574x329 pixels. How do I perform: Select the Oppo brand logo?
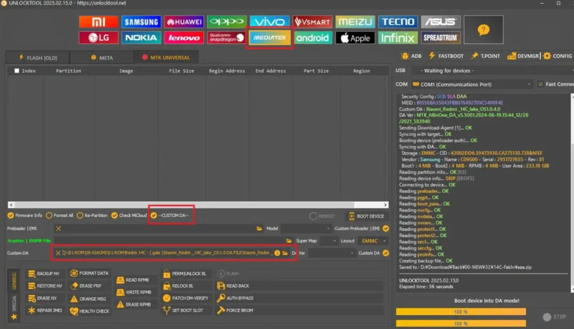pos(226,22)
